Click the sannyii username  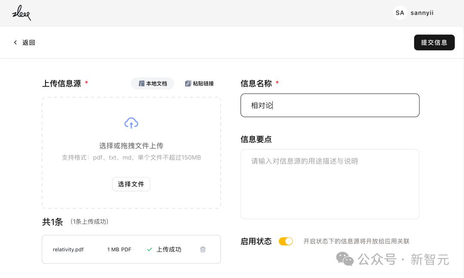422,13
